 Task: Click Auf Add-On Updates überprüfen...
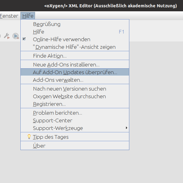point(75,72)
